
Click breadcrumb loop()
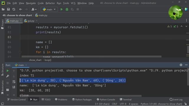click(48, 60)
